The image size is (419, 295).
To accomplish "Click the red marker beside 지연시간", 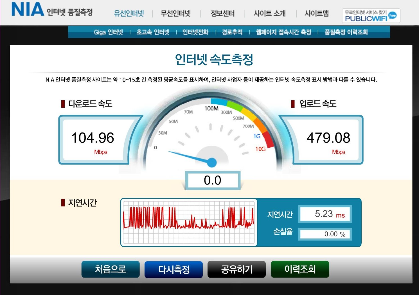I will coord(63,202).
